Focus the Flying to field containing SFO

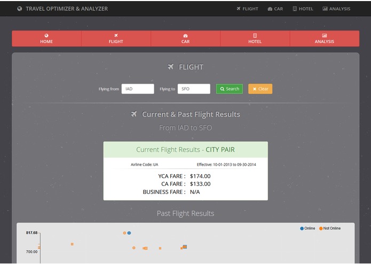pyautogui.click(x=194, y=89)
